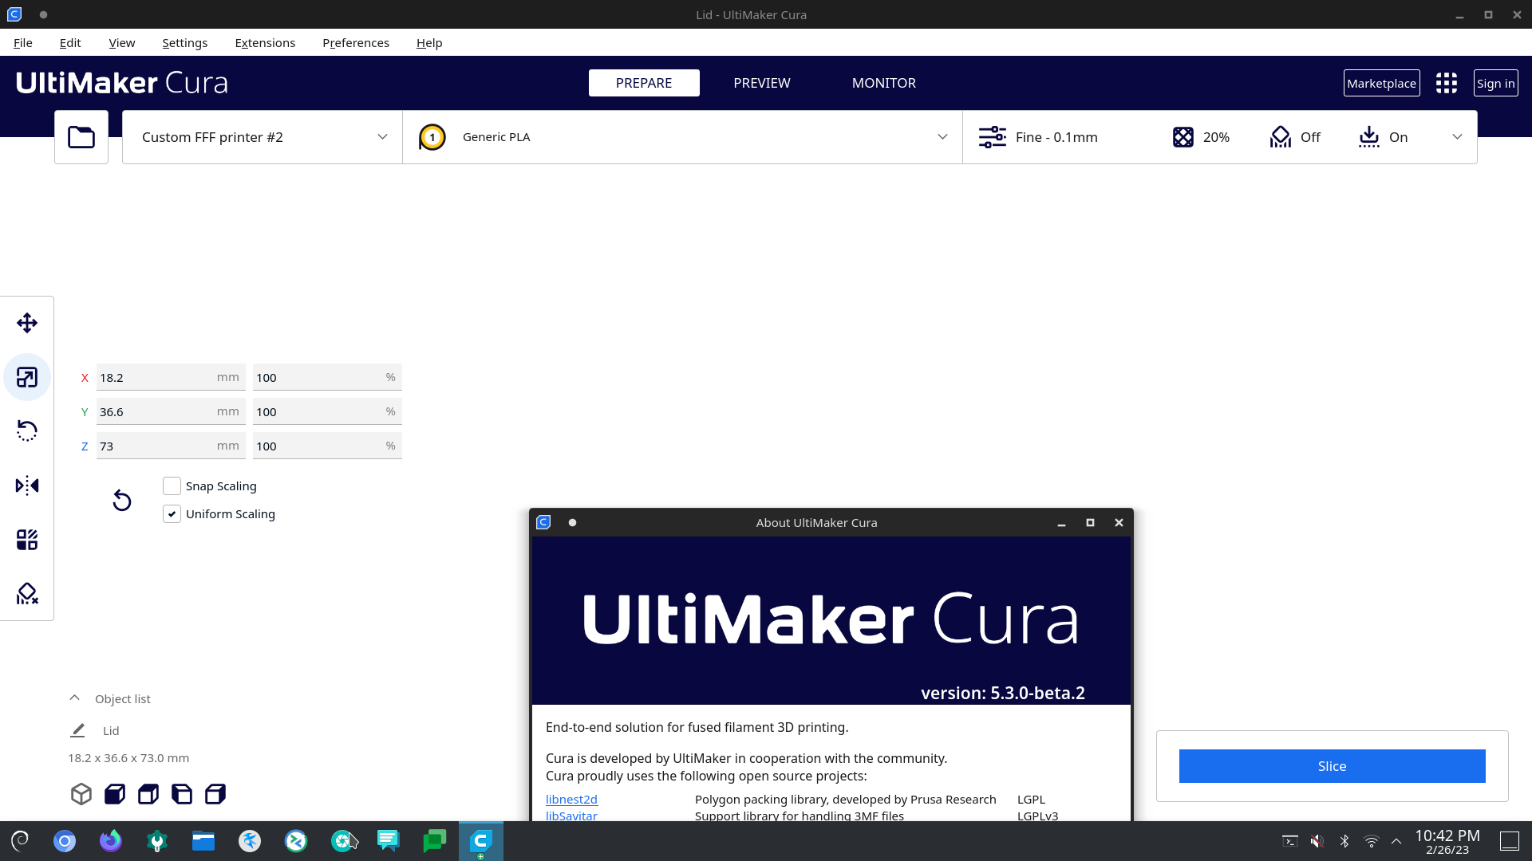This screenshot has width=1532, height=861.
Task: Select the Move tool
Action: click(x=26, y=323)
